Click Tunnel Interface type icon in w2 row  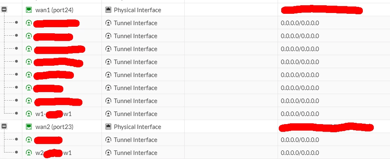tap(108, 153)
